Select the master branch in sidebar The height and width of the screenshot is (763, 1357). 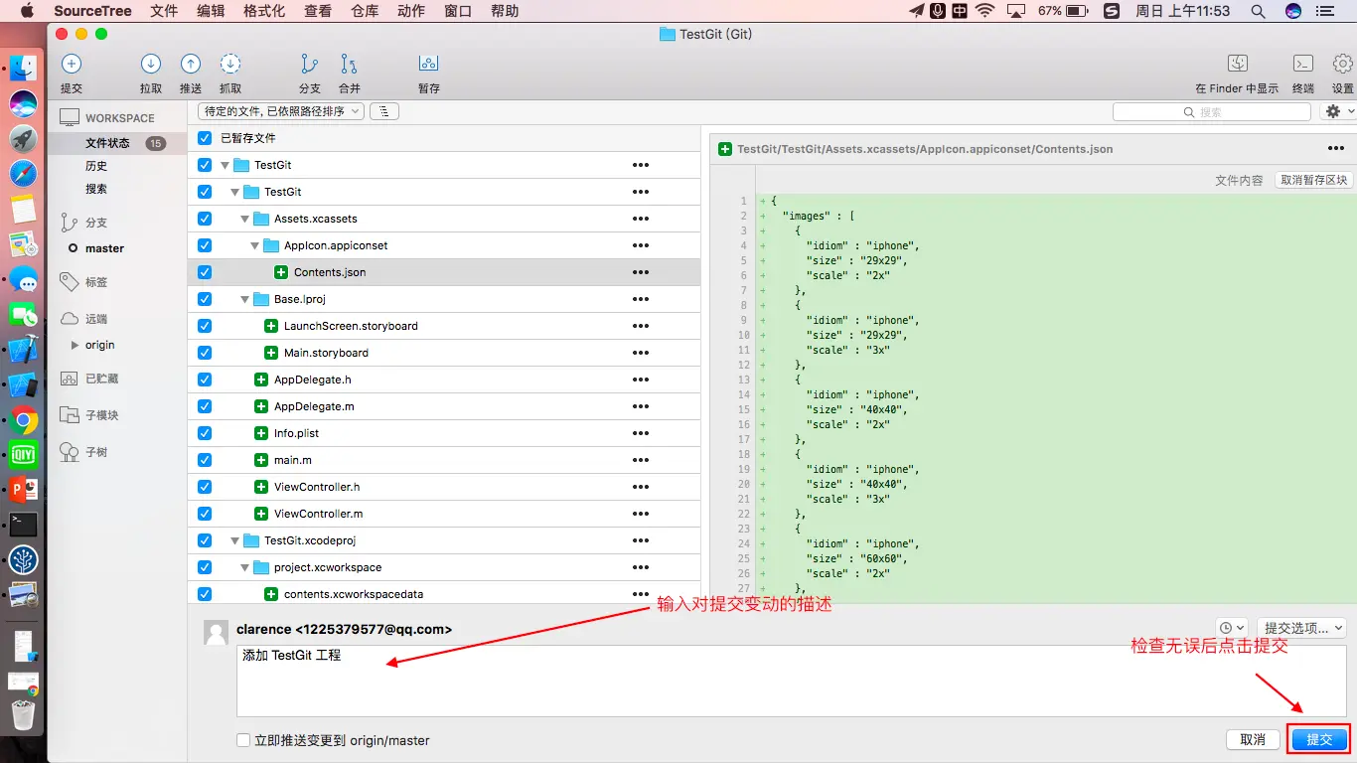104,248
